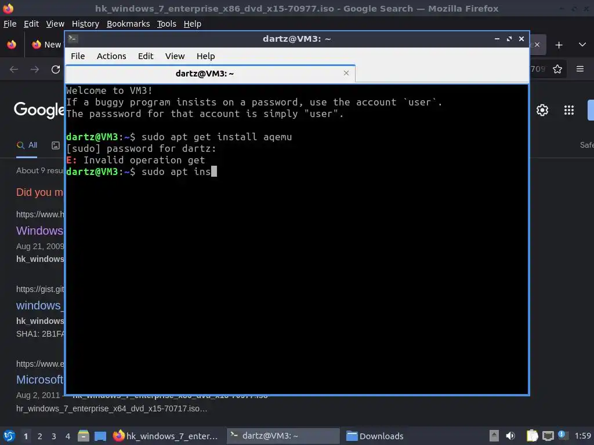Reload the Firefox page
This screenshot has width=594, height=445.
pyautogui.click(x=56, y=70)
